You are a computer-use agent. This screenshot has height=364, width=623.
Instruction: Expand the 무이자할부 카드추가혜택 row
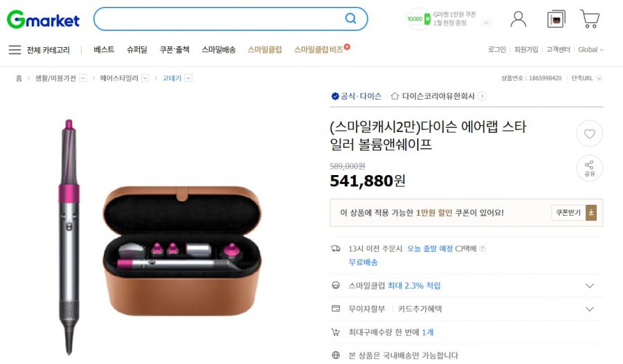click(x=467, y=309)
